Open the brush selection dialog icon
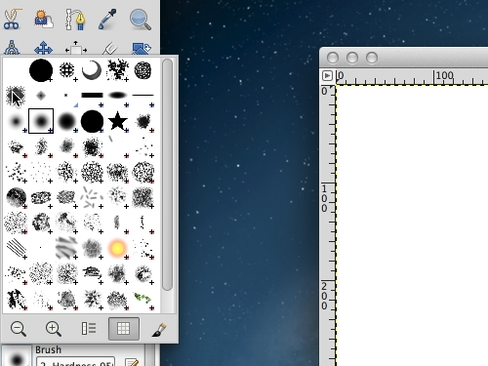This screenshot has width=488, height=366. 159,329
